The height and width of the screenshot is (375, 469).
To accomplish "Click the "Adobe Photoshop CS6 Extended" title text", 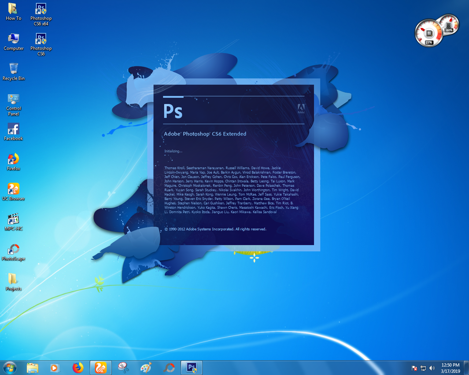I will click(x=205, y=134).
